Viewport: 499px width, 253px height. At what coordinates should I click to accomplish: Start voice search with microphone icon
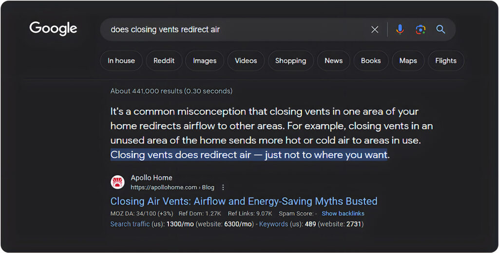[x=400, y=29]
